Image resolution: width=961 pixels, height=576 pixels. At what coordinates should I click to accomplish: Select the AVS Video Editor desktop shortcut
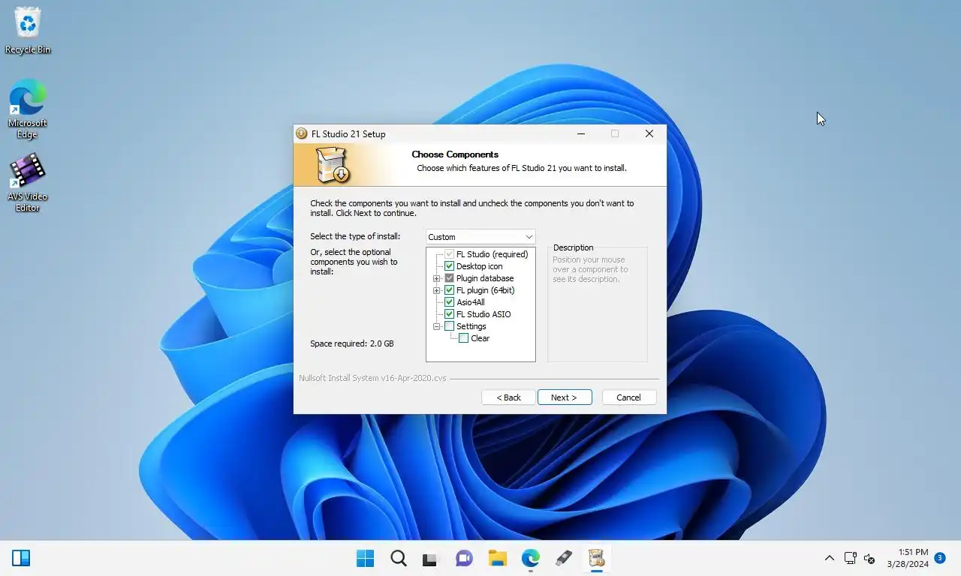[x=28, y=182]
